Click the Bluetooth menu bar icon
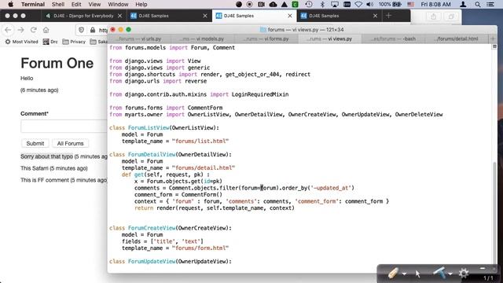The width and height of the screenshot is (503, 283). (322, 5)
